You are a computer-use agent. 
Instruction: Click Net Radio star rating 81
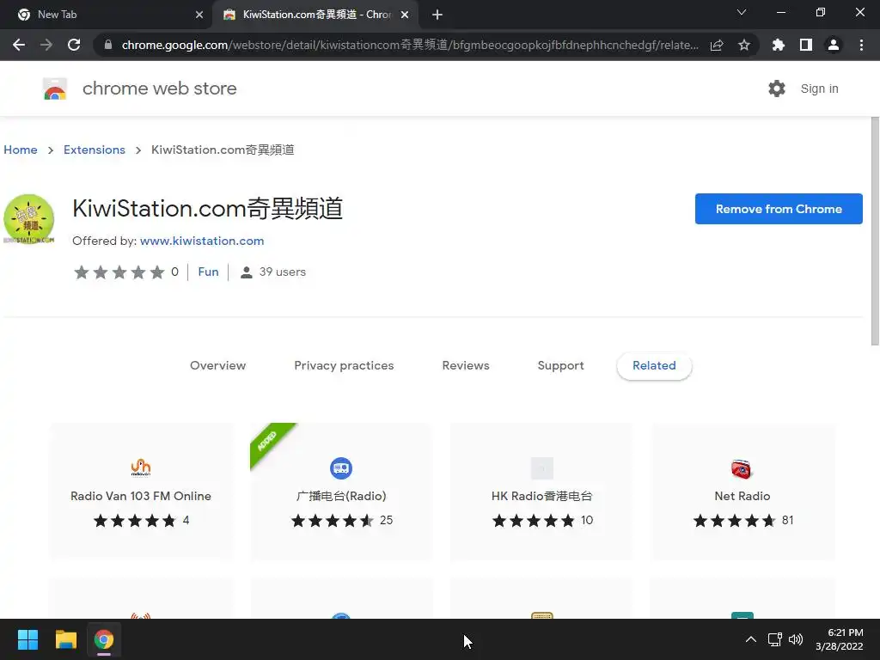point(743,520)
